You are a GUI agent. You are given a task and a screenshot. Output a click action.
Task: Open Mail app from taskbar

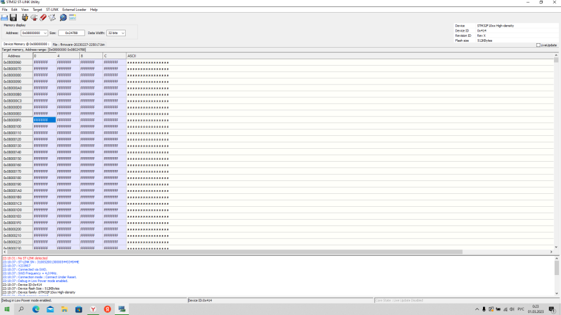pos(50,309)
